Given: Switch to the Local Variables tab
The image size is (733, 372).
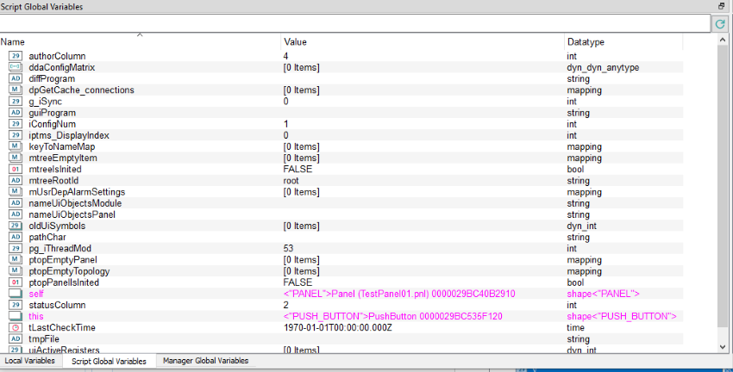Looking at the screenshot, I should click(30, 361).
